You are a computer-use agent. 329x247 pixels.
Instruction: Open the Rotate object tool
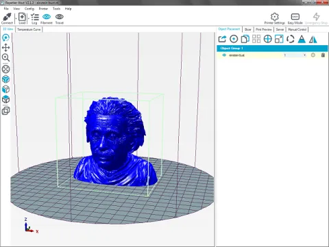291,39
